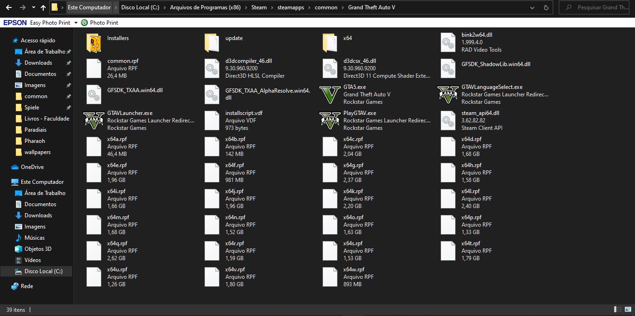635x316 pixels.
Task: Open pinned Área de Trabalho under Acesso rápido
Action: (45, 52)
